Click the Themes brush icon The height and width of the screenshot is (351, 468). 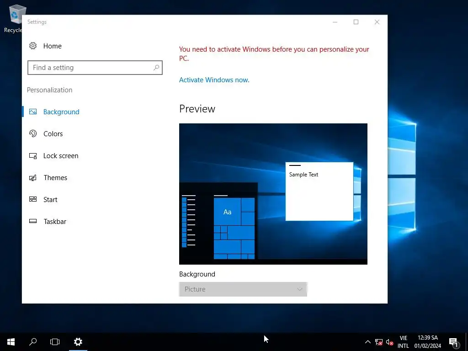[33, 178]
